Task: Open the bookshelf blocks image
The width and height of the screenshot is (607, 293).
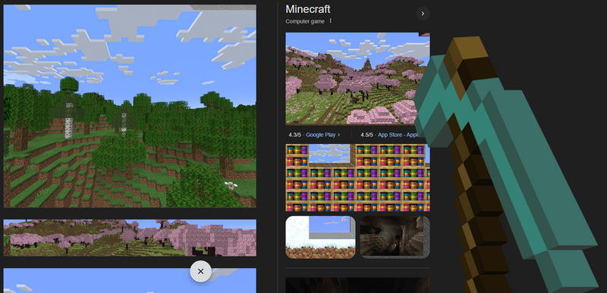Action: click(x=357, y=178)
